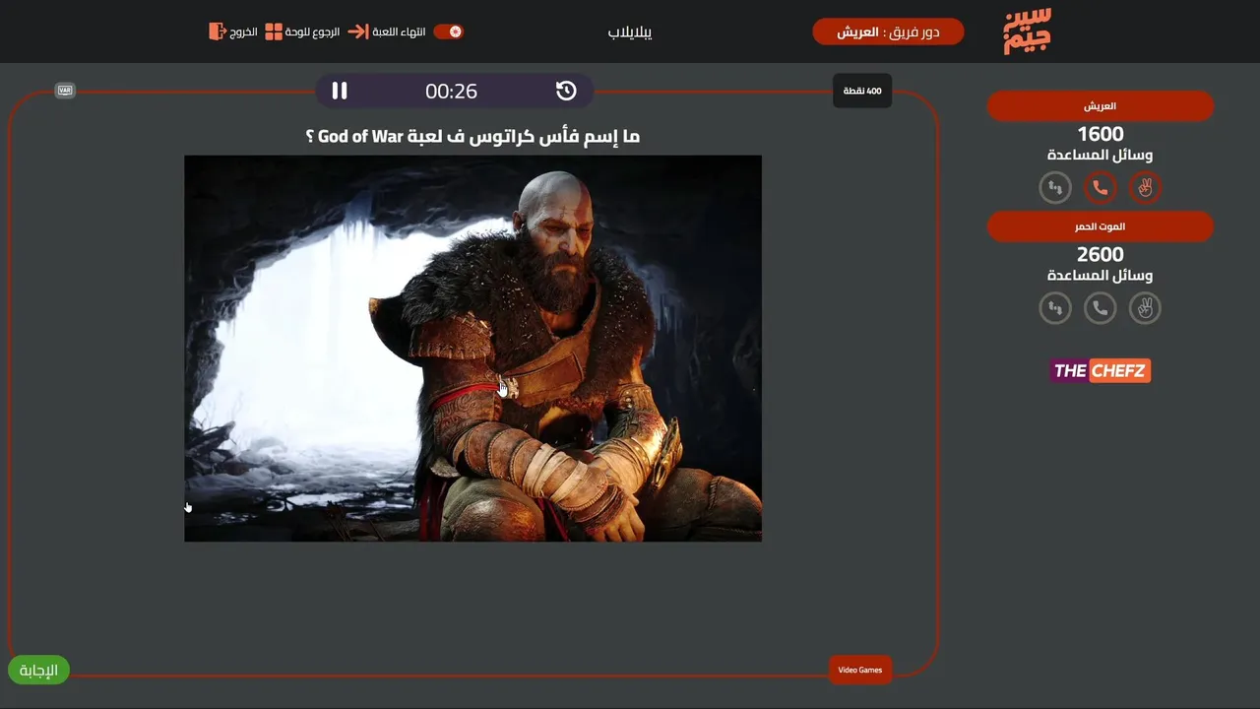Use العريش team's two-fingers double-answer lifeline
1260x709 pixels.
coord(1145,187)
